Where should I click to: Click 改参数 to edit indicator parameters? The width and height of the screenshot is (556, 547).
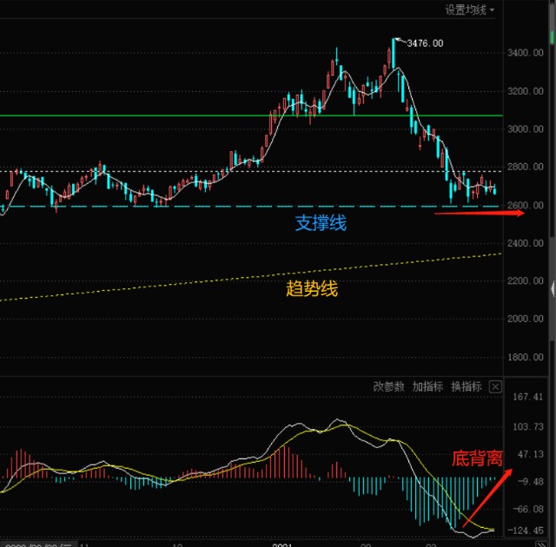[388, 386]
